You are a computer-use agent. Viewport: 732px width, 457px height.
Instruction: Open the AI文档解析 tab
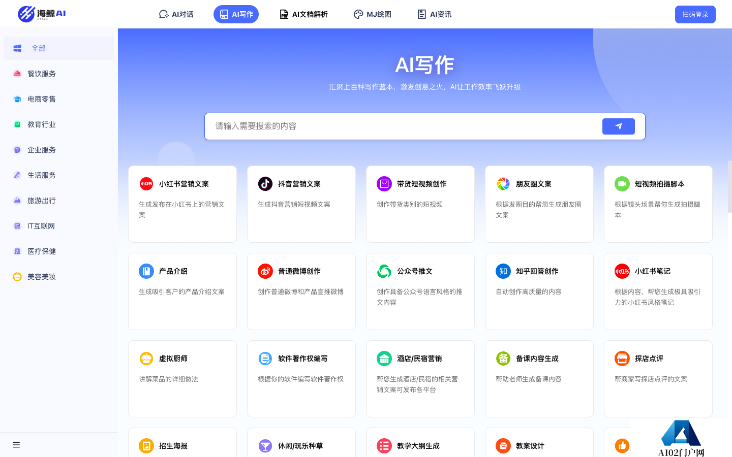[304, 14]
